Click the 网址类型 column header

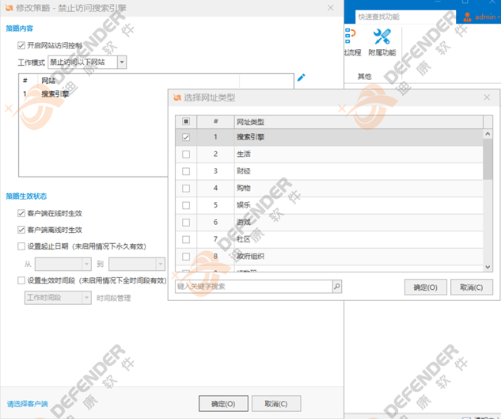(359, 122)
